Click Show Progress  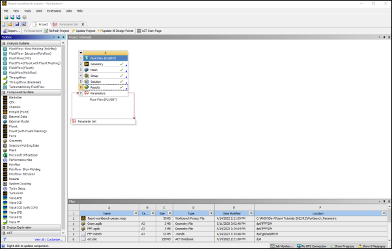[342, 246]
